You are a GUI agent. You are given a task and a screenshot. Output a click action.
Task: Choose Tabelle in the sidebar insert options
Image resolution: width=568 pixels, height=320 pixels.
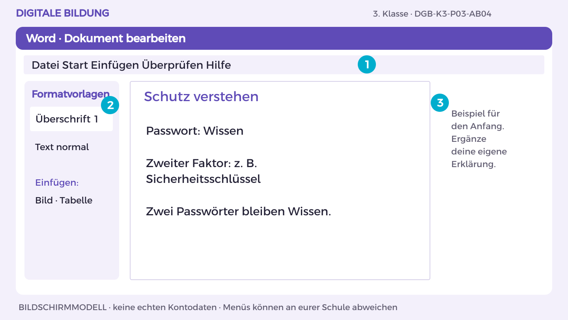pyautogui.click(x=76, y=200)
